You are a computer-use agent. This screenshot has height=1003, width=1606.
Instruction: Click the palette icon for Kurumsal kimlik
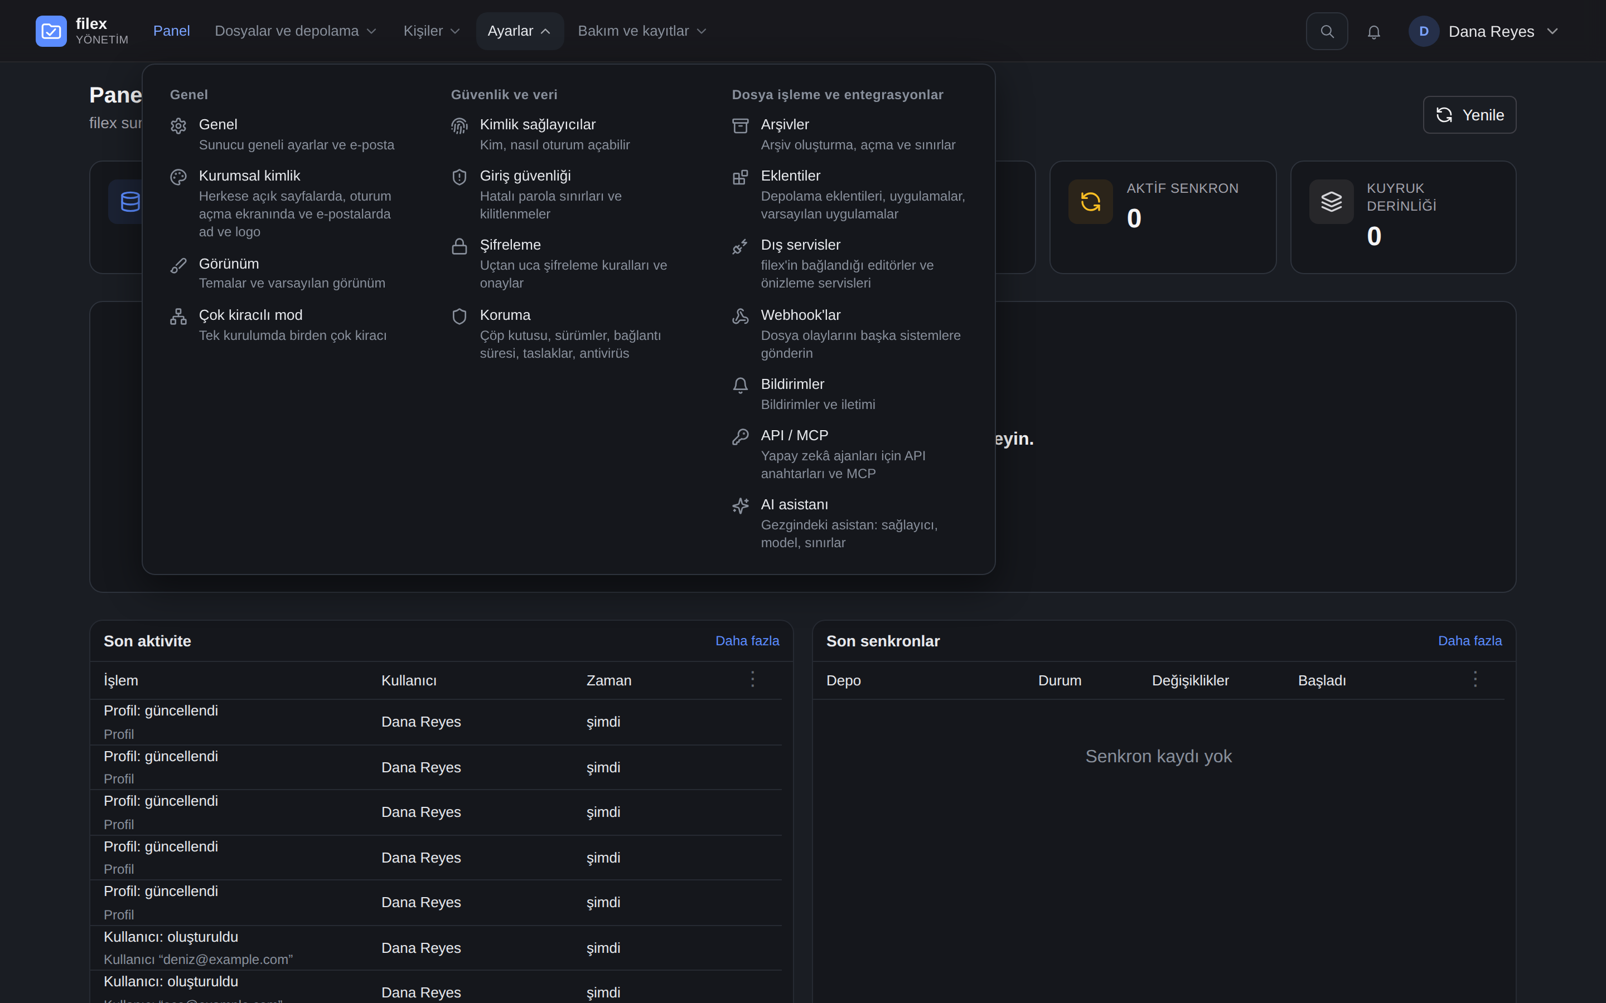click(x=178, y=177)
